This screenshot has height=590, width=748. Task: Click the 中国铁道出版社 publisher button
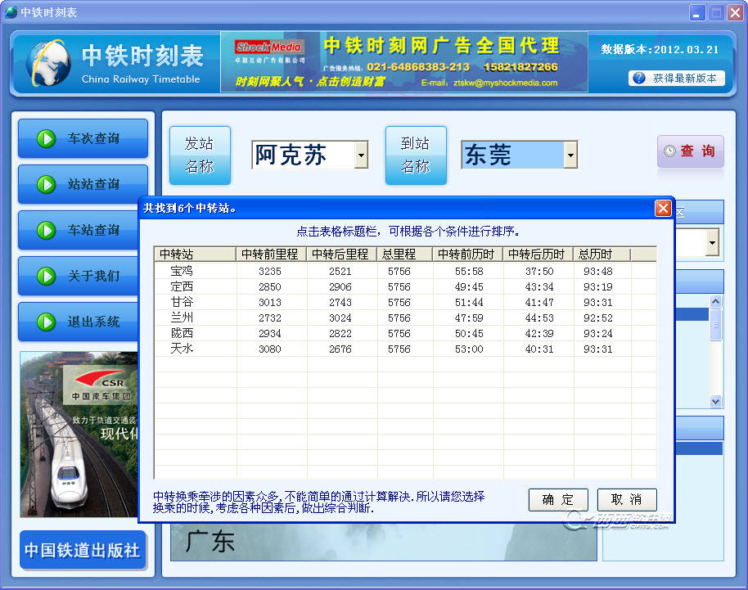[x=83, y=550]
